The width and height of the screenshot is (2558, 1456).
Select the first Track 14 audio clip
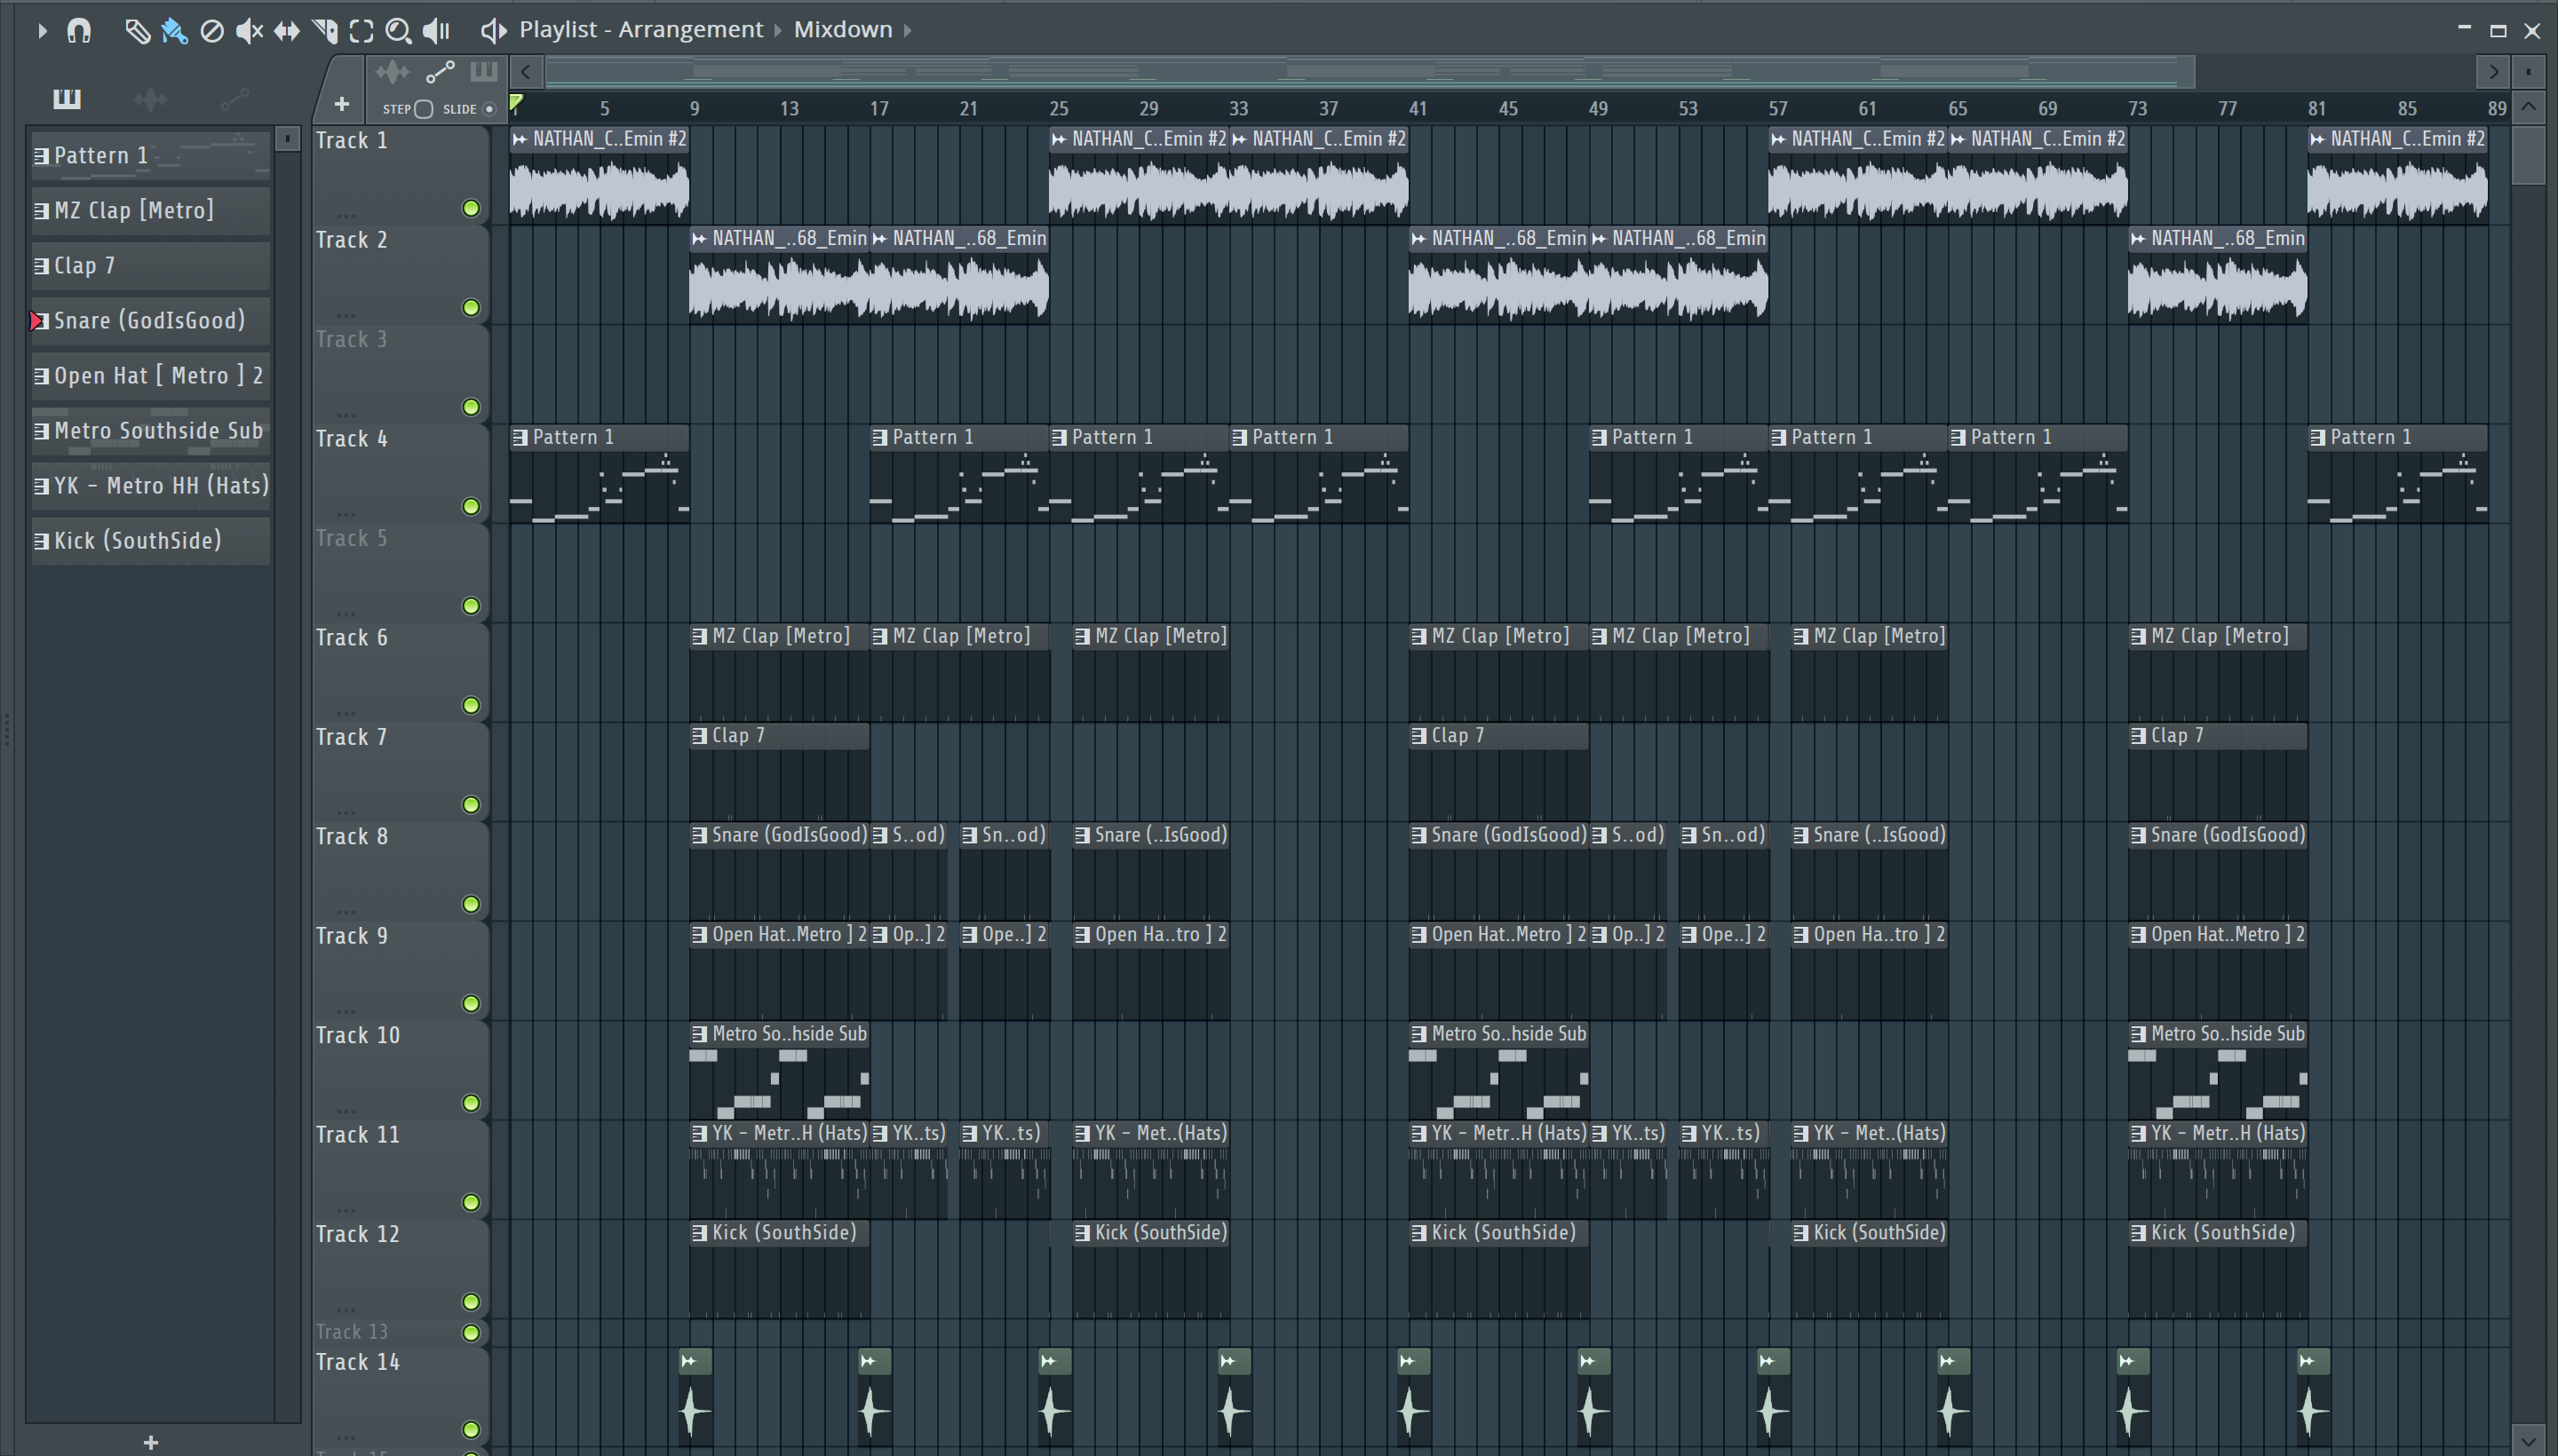tap(695, 1398)
